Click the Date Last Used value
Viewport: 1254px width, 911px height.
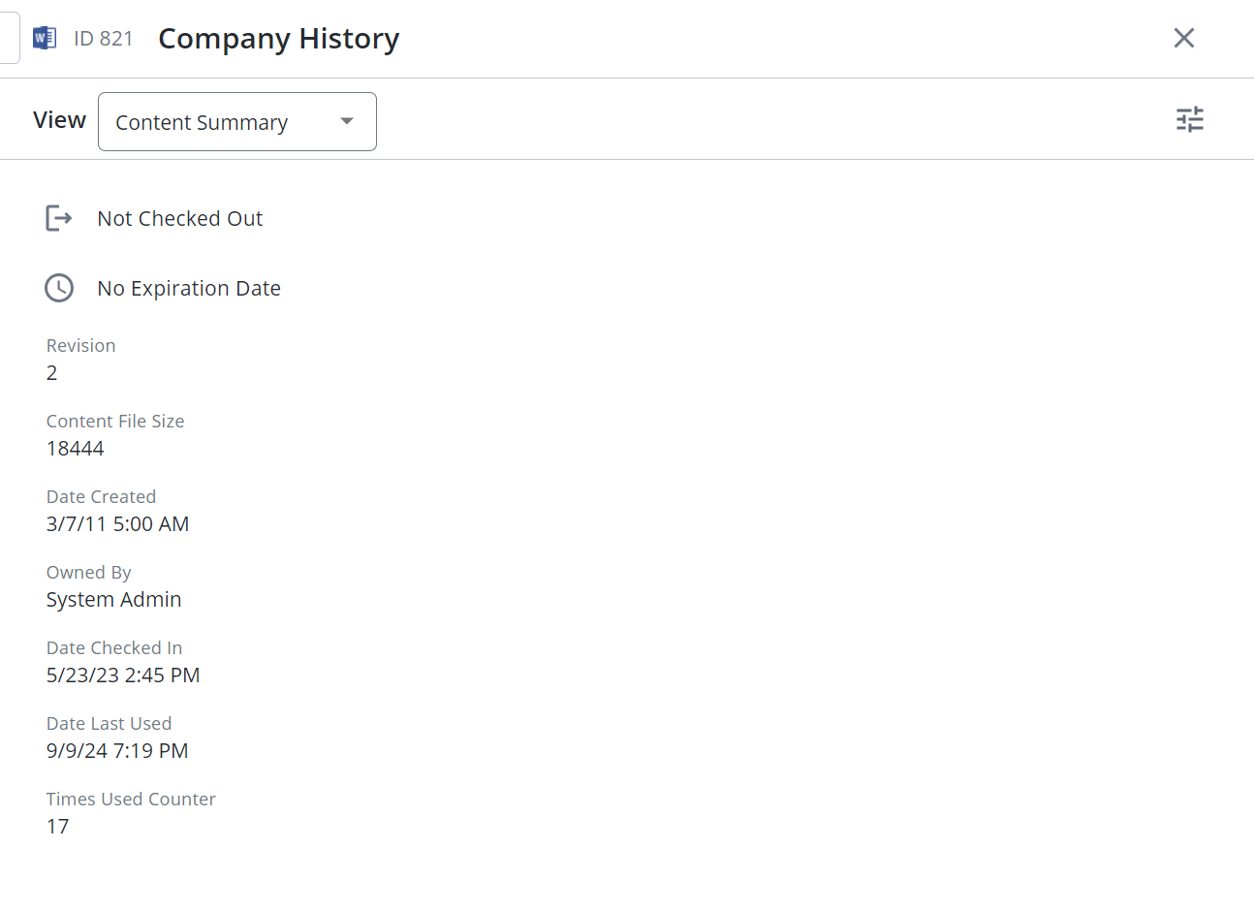(117, 751)
